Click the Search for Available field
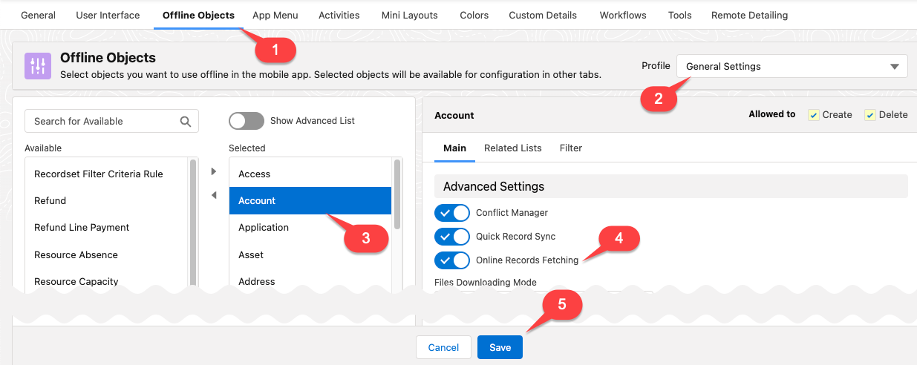917x365 pixels. pos(111,121)
